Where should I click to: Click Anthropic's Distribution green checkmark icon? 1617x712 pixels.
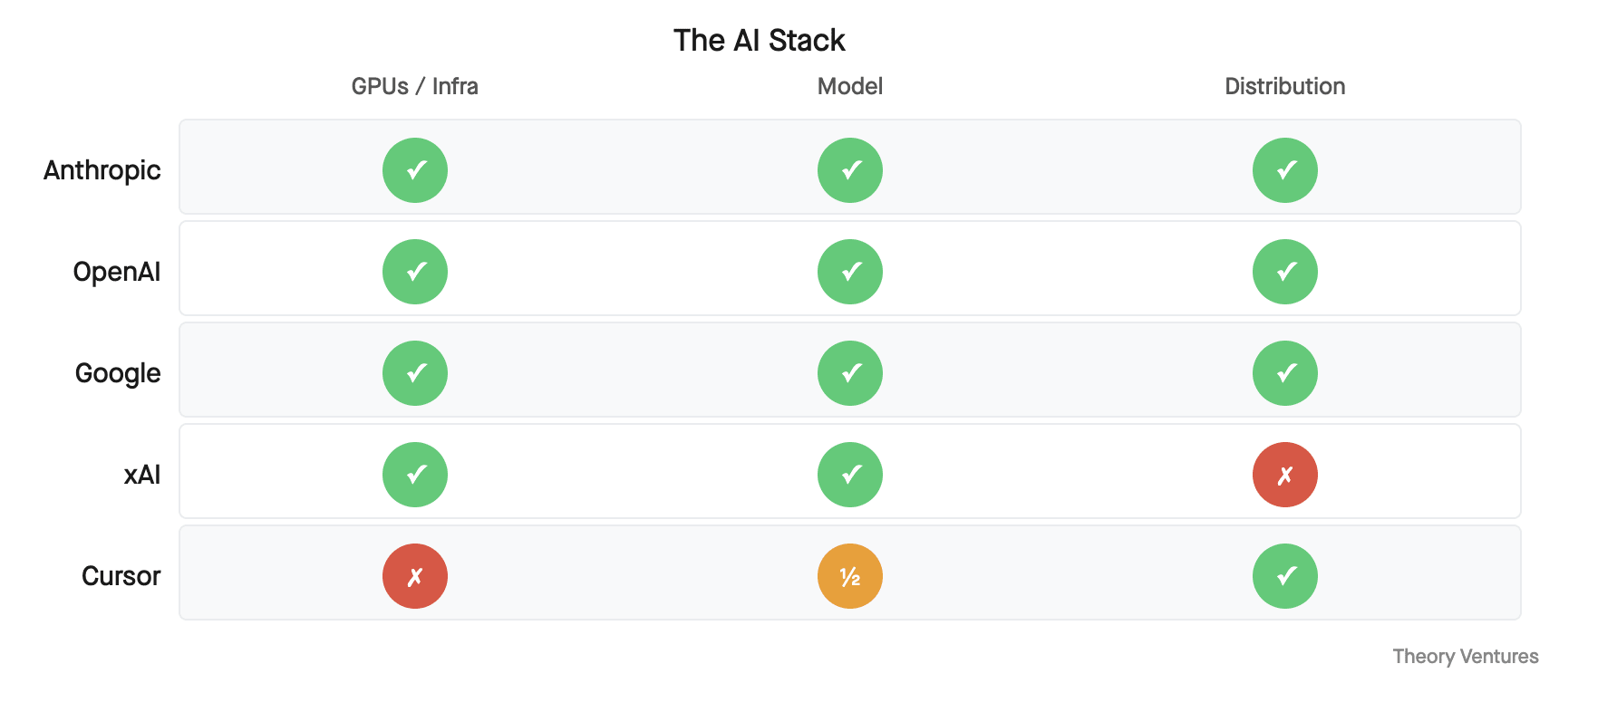[x=1285, y=170]
